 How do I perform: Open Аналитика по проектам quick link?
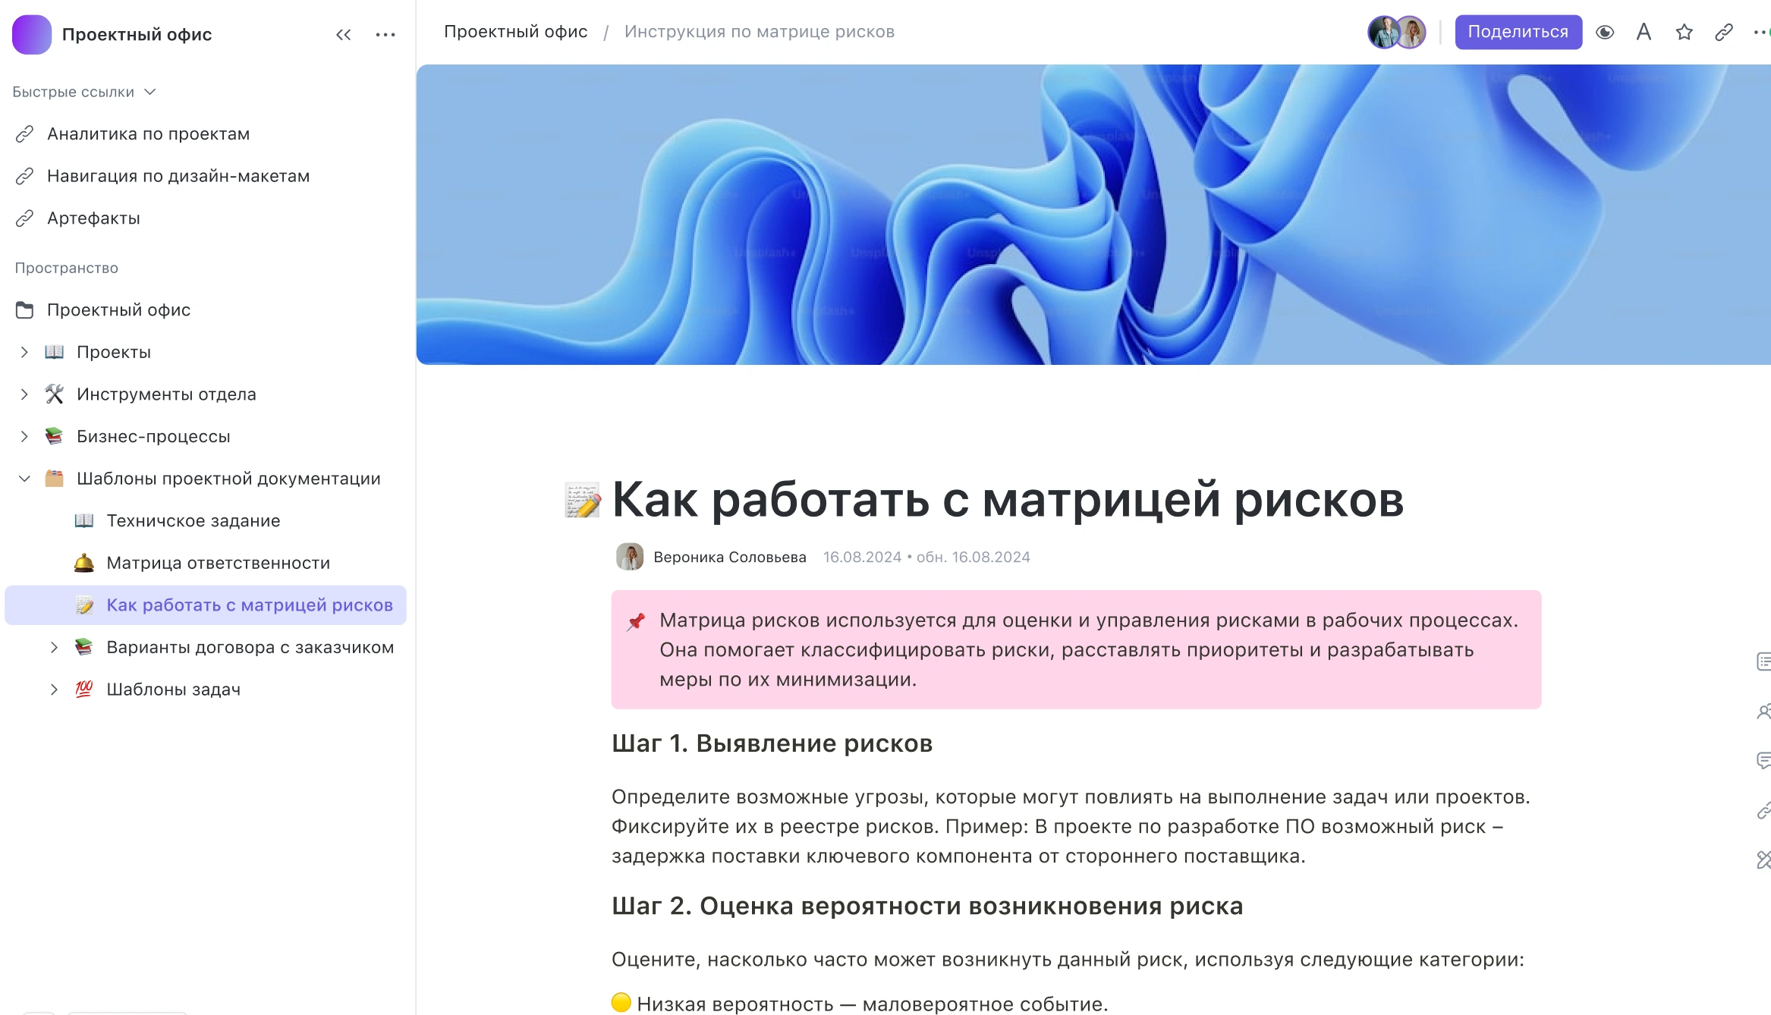(x=148, y=134)
